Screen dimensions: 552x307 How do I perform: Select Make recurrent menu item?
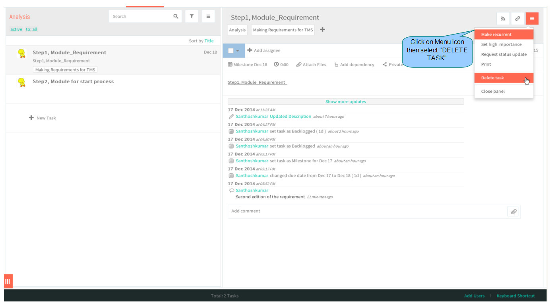point(504,35)
